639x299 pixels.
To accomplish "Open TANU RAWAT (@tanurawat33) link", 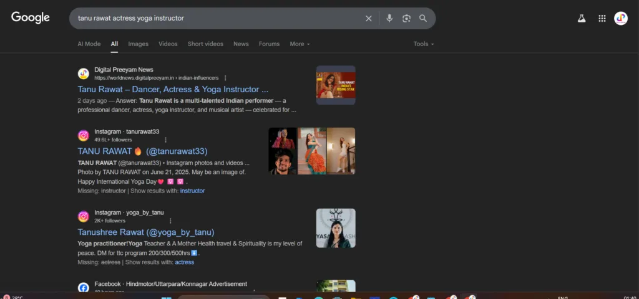I will pos(143,151).
